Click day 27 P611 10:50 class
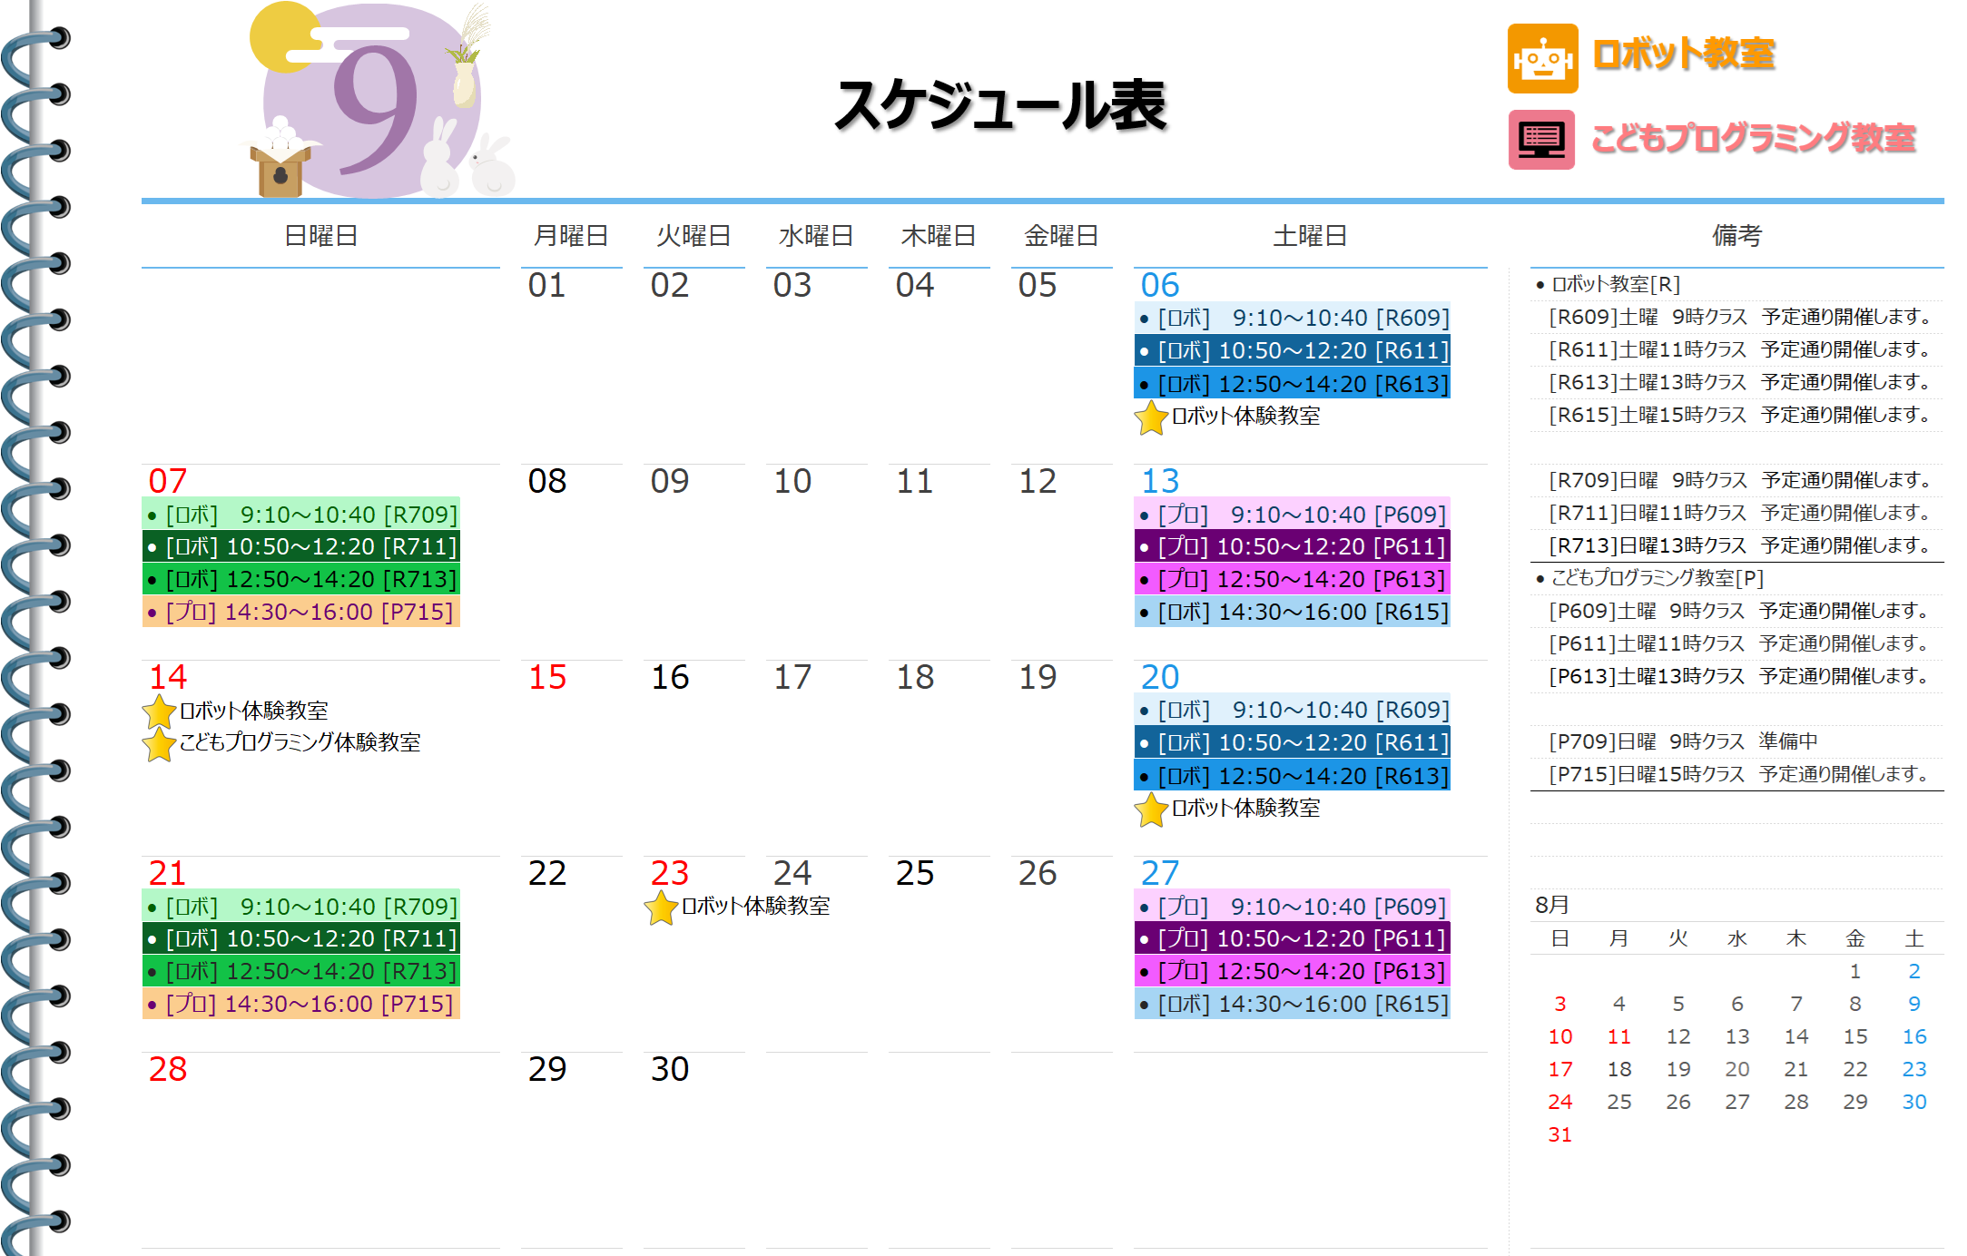The image size is (1967, 1256). [x=1293, y=938]
